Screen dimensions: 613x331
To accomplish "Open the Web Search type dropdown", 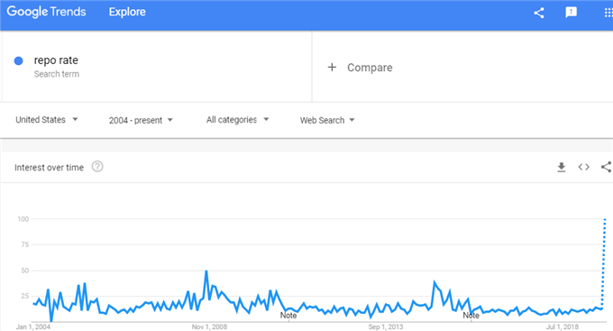I will 327,120.
